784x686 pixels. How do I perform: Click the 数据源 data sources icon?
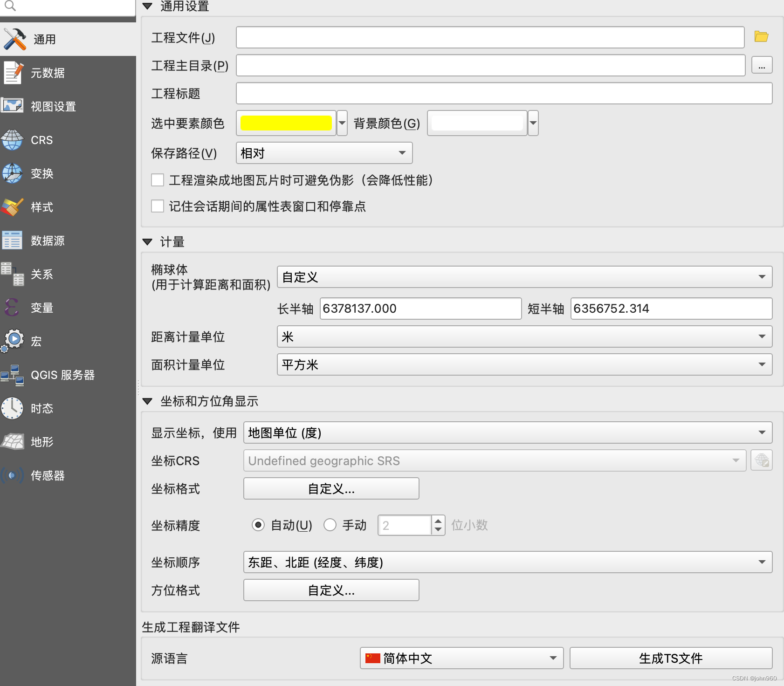tap(12, 240)
